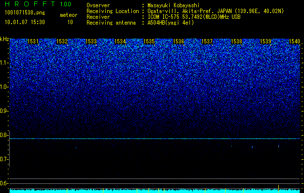This screenshot has width=304, height=193.
Task: Click the 0.9 kHz axis label
Action: coord(4,111)
